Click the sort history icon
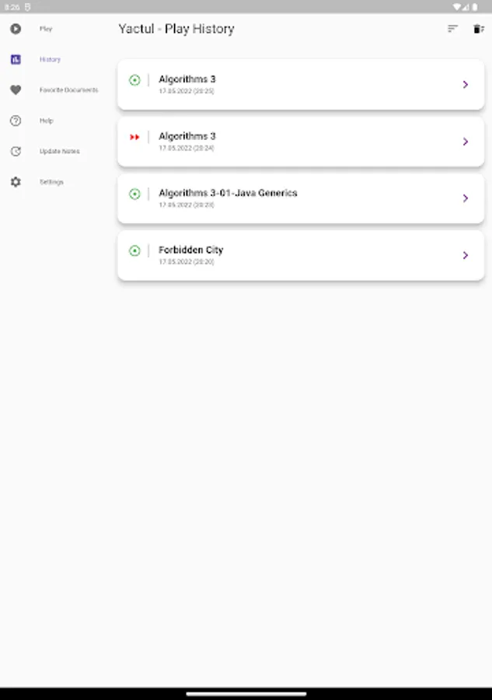The image size is (492, 700). click(452, 29)
